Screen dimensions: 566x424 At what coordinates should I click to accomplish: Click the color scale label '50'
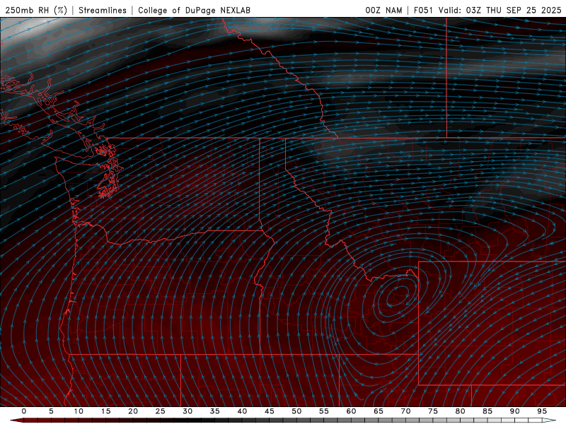point(296,411)
